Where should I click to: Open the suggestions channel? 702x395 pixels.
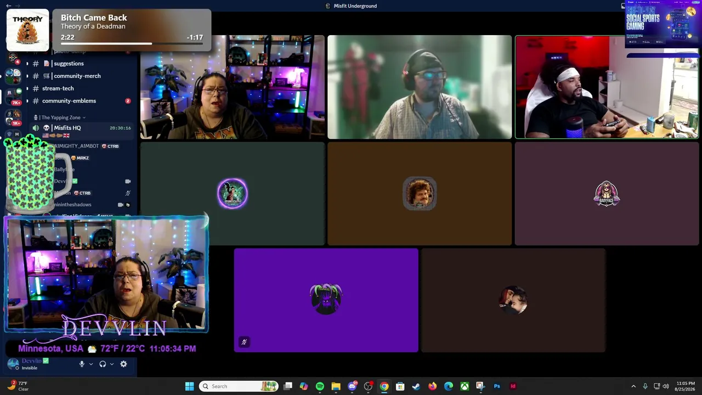pos(69,64)
